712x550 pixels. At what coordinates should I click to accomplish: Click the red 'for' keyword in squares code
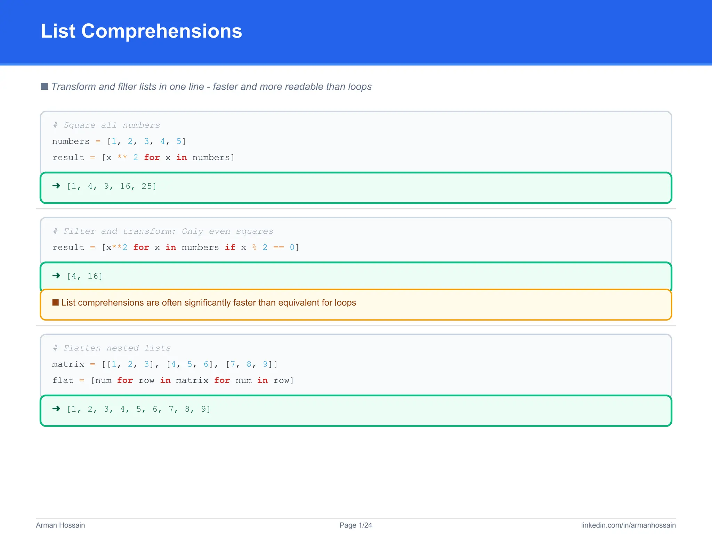(152, 157)
